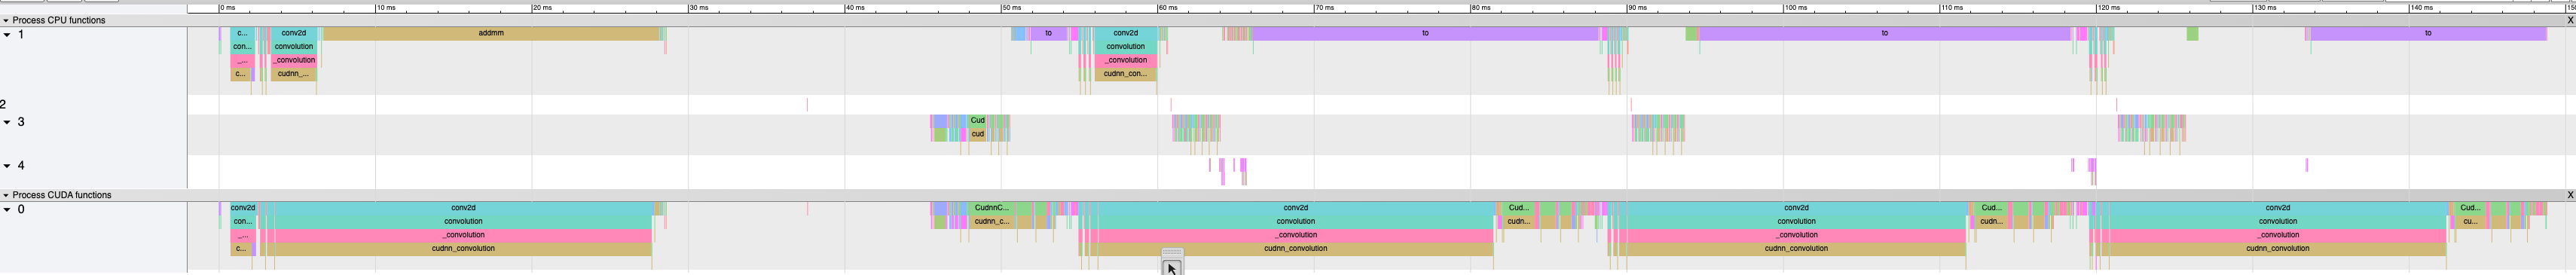
Task: Collapse thread 4 row triangle
Action: pos(7,166)
